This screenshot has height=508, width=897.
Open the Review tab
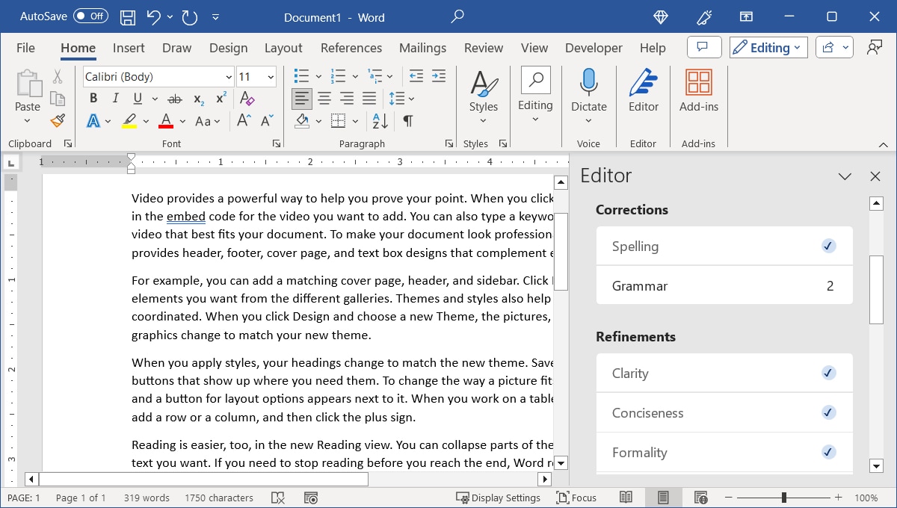[483, 47]
